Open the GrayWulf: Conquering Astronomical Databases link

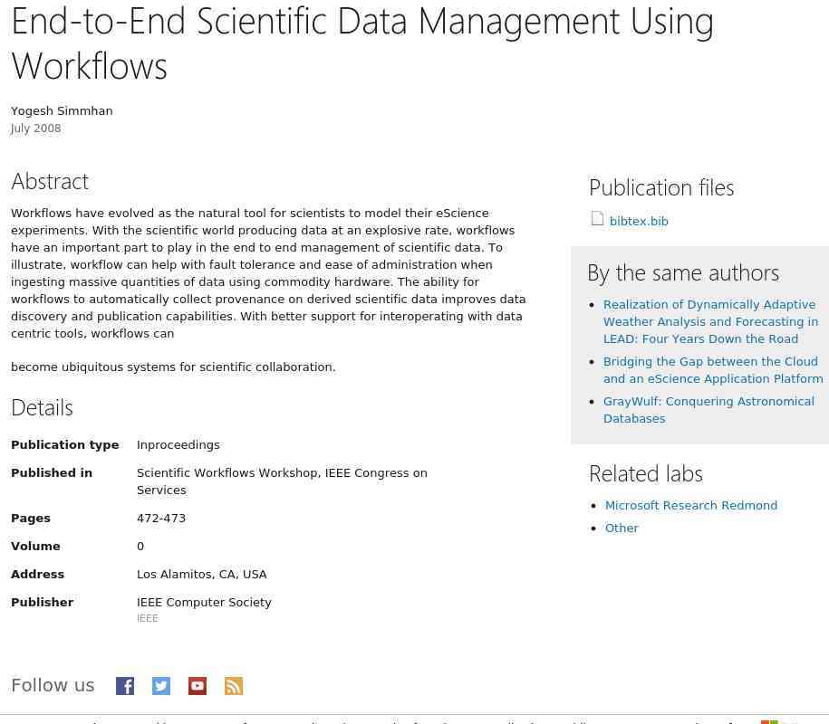[x=709, y=410]
